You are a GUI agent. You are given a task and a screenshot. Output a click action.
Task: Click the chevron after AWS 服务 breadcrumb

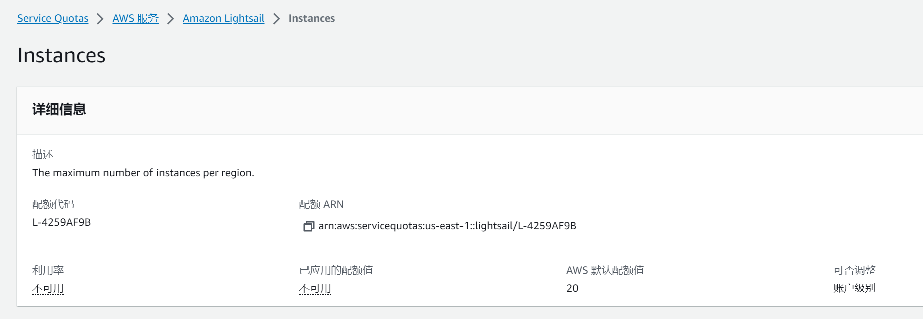click(171, 19)
